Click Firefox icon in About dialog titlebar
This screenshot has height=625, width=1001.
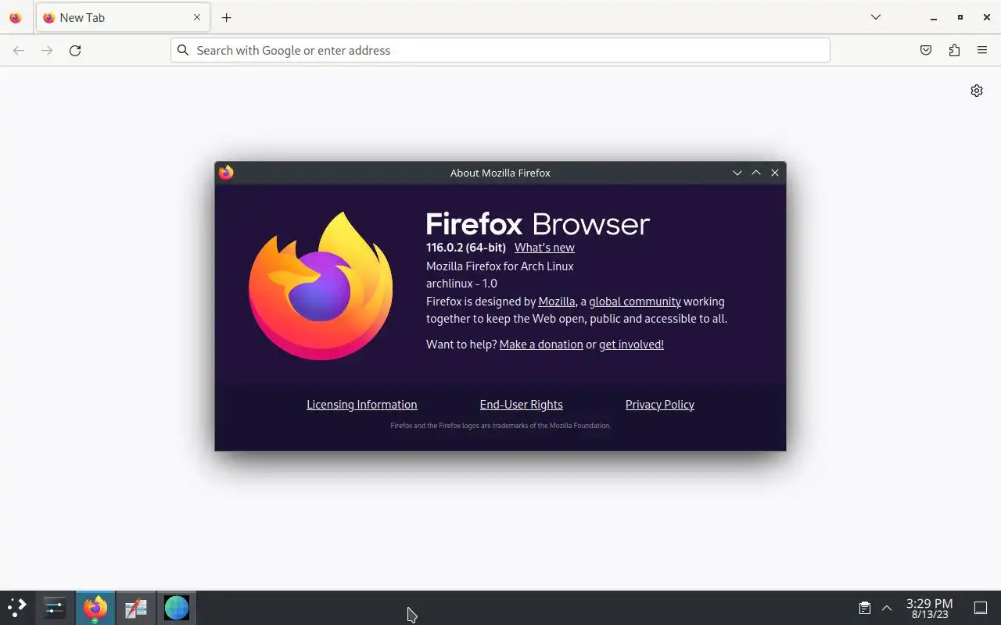(226, 173)
